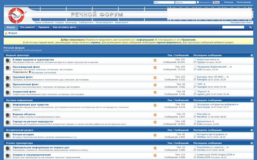Select the Форум tab
Screen dimensions: 257x160
(11, 27)
